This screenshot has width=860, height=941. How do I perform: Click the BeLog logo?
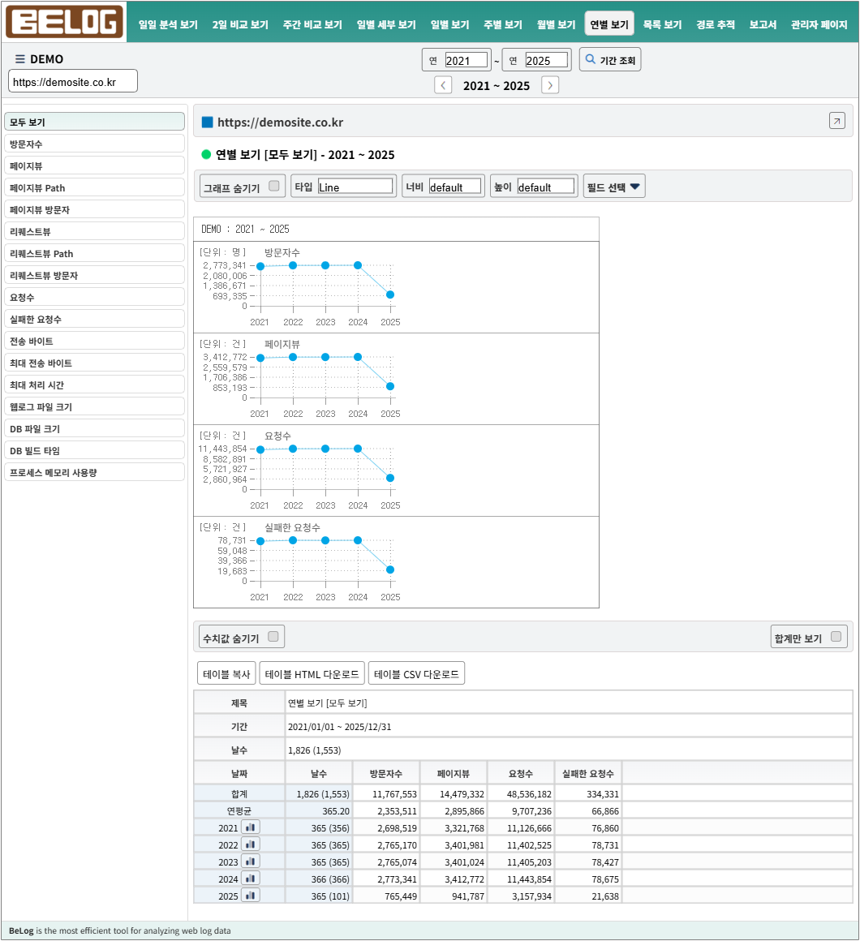(x=64, y=22)
